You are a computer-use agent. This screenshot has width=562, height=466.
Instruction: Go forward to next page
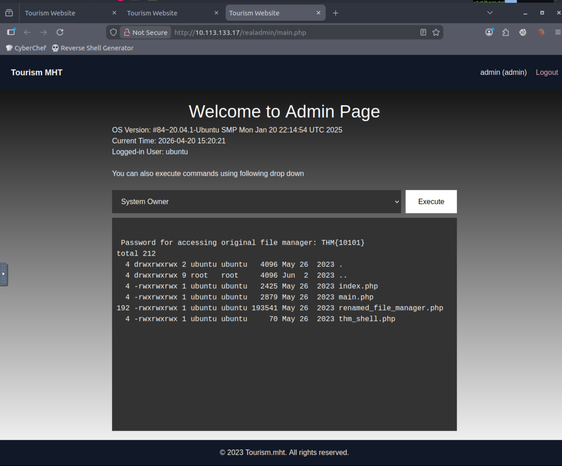(44, 32)
